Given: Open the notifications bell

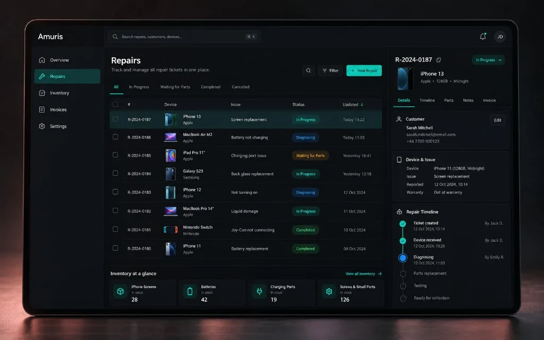Looking at the screenshot, I should coord(482,37).
